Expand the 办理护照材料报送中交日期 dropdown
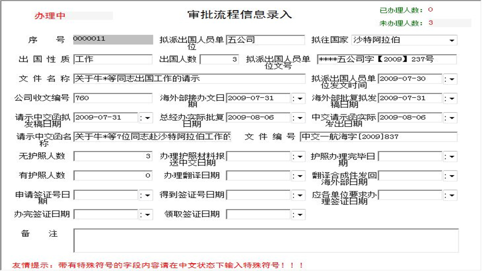 (299, 156)
